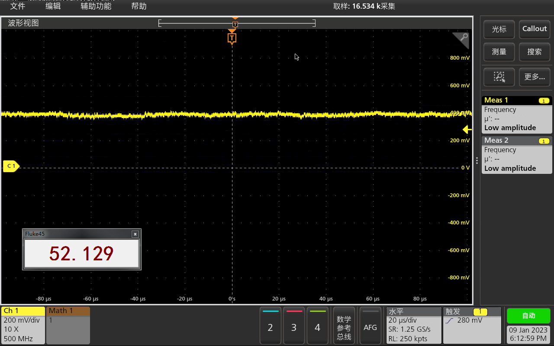Click the zoom overview bar above the waveform
554x346 pixels.
(237, 23)
